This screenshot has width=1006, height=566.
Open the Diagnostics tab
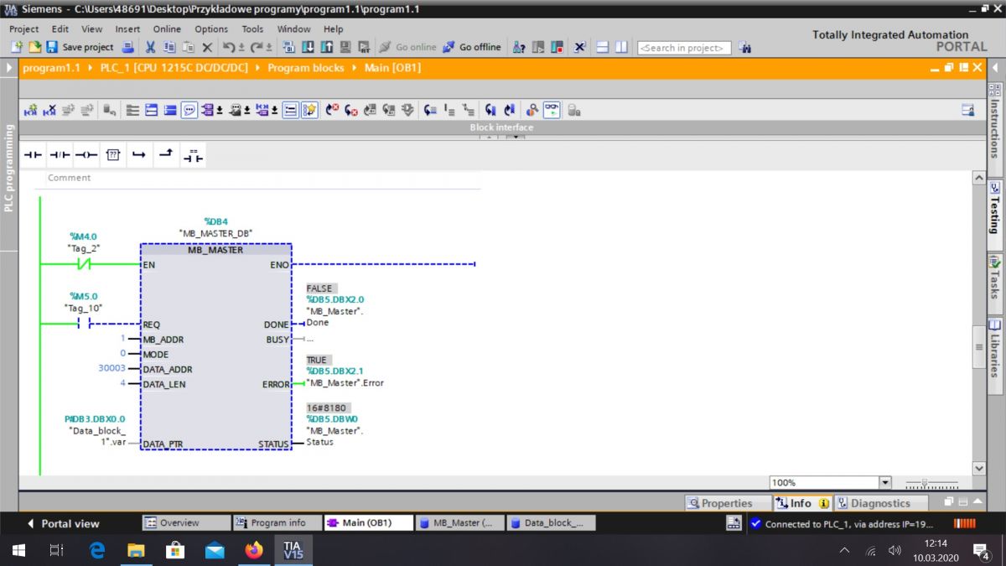point(880,503)
